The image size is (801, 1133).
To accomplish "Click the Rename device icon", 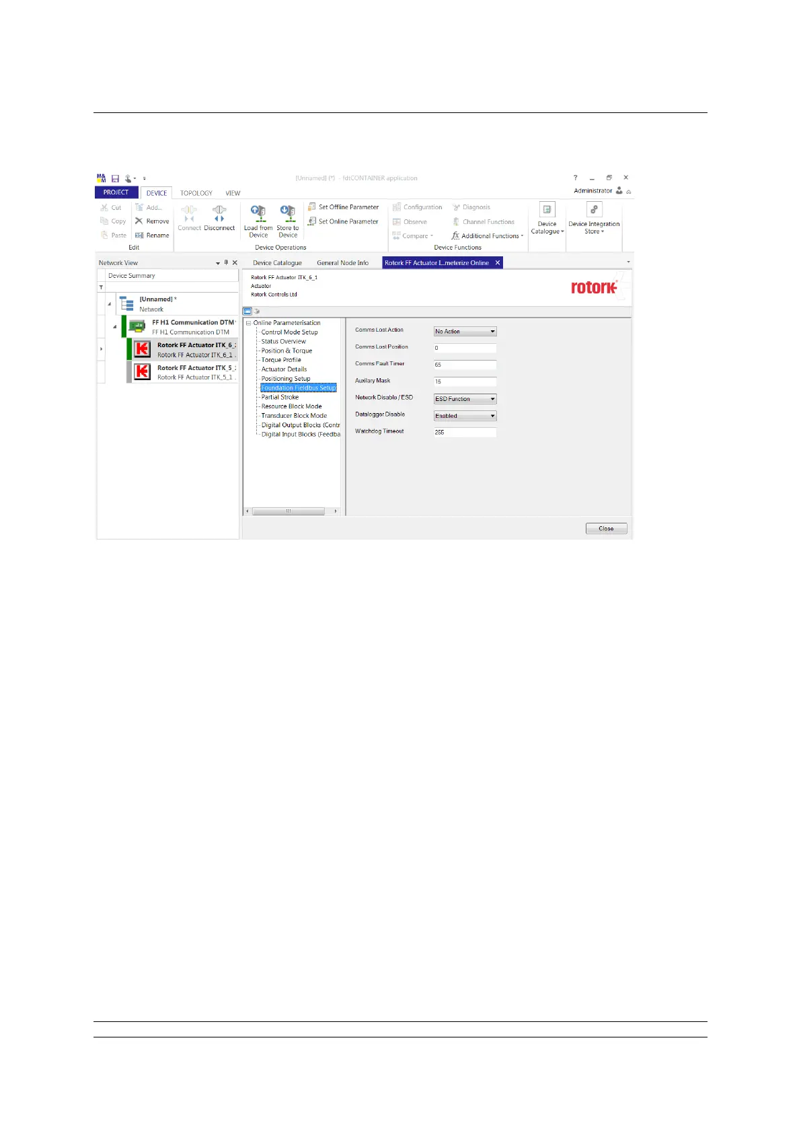I will 139,235.
